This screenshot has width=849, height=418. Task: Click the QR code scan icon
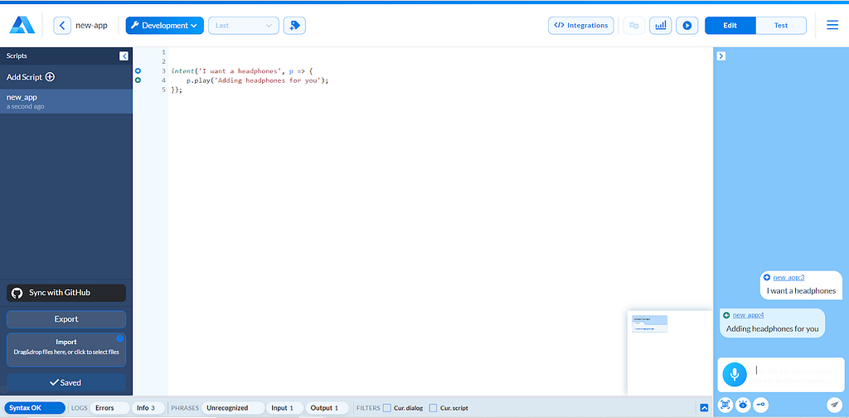[x=725, y=405]
